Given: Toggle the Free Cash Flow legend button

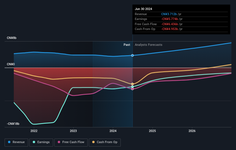Looking at the screenshot, I should [71, 142].
